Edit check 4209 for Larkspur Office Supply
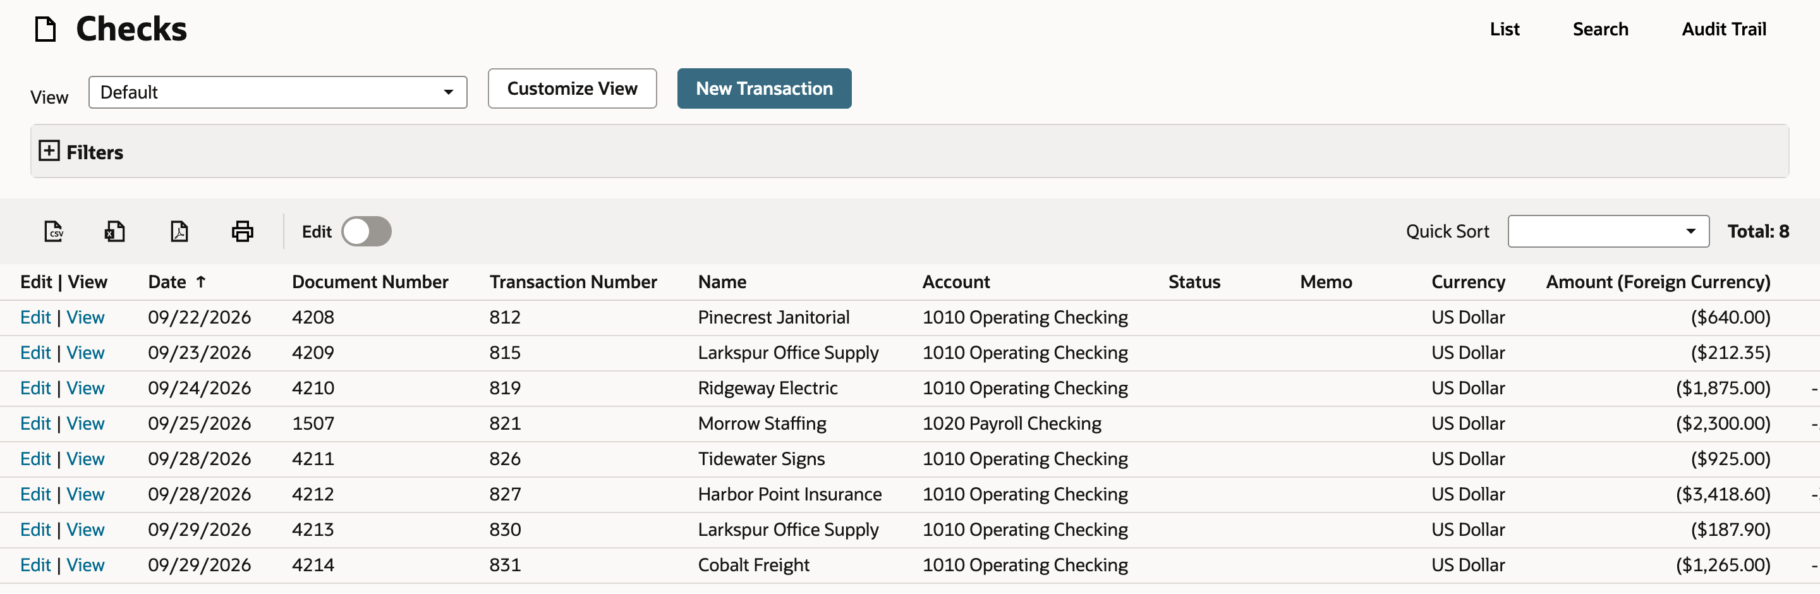This screenshot has height=594, width=1820. (35, 353)
